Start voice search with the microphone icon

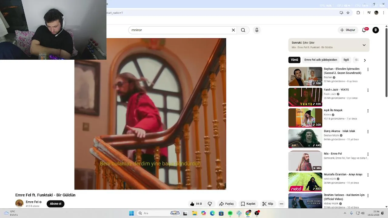(x=257, y=30)
